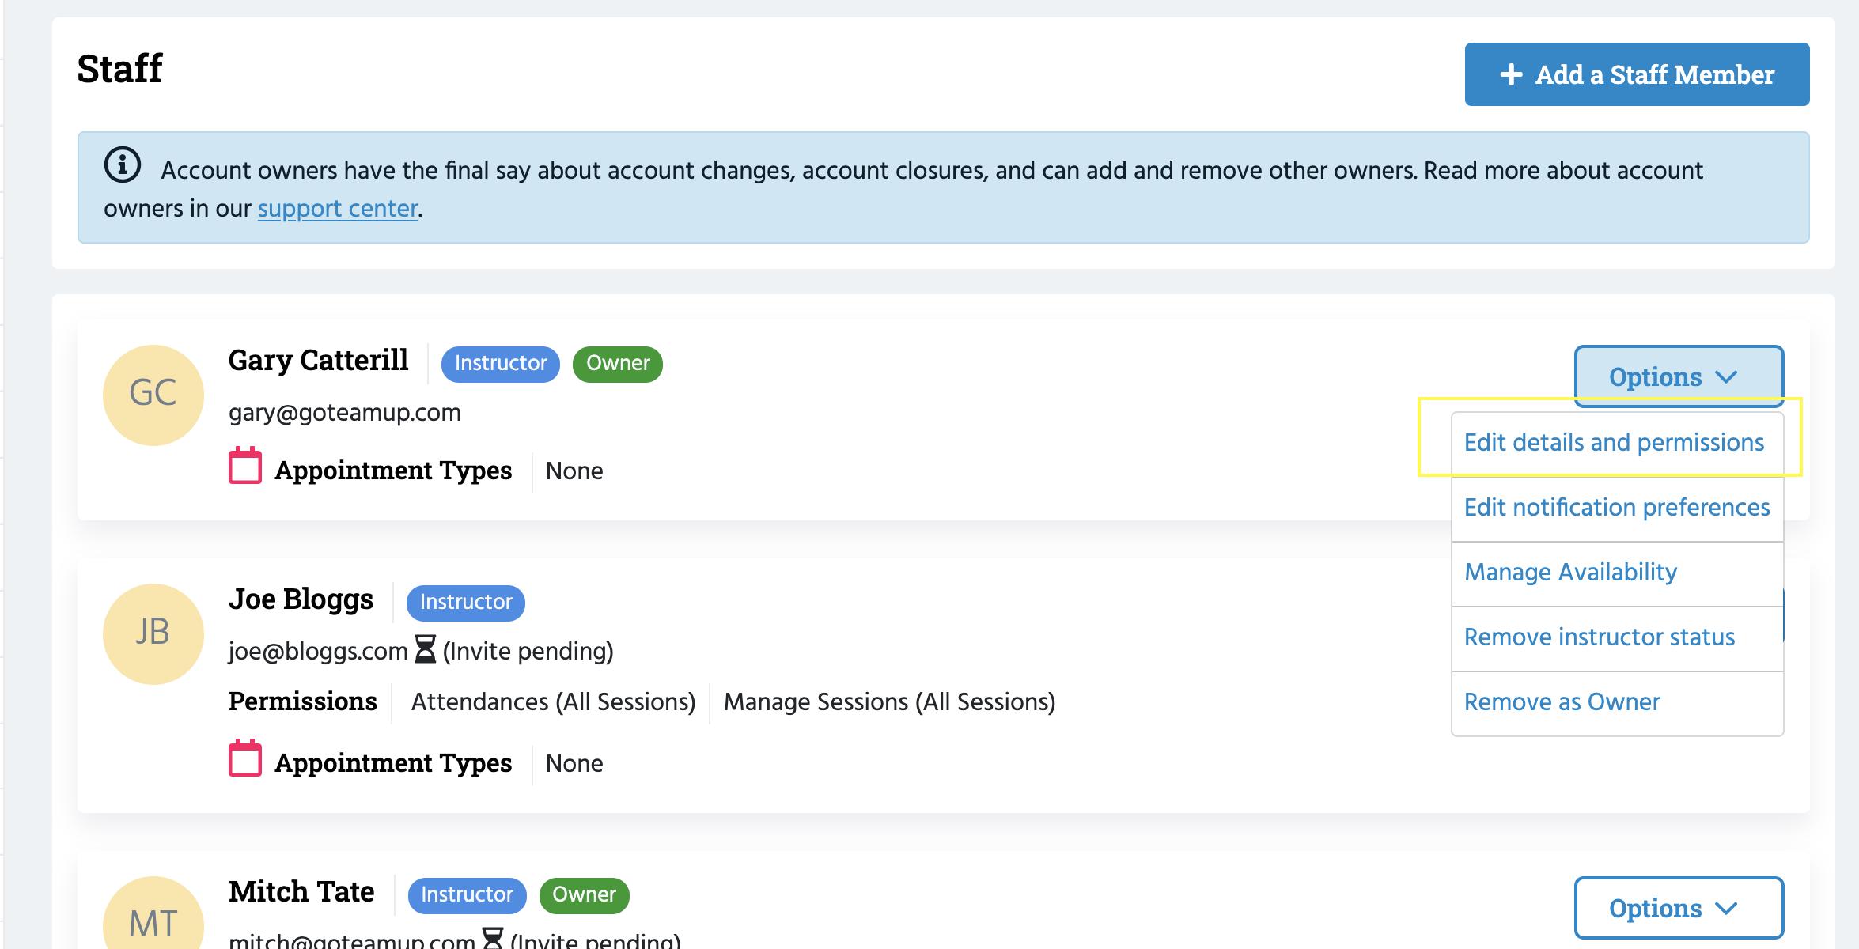
Task: Open Manage Availability from the menu
Action: [x=1570, y=572]
